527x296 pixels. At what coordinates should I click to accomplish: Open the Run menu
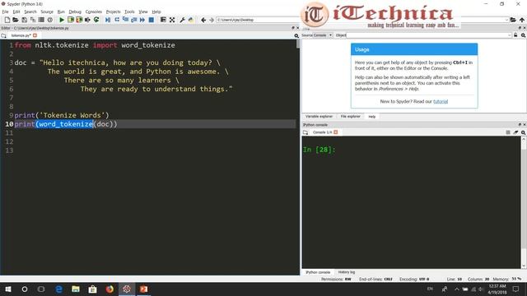tap(61, 12)
